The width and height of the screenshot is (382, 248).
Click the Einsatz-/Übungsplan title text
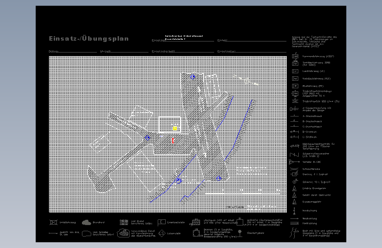click(x=89, y=38)
